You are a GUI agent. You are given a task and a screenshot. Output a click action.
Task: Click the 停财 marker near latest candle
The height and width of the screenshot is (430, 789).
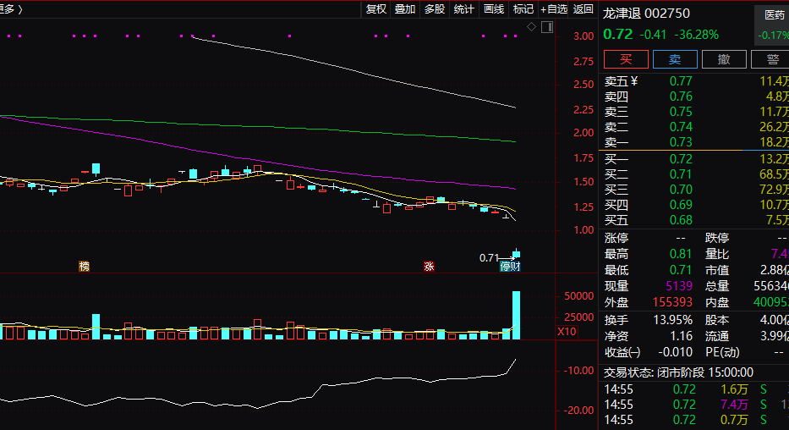pos(510,267)
